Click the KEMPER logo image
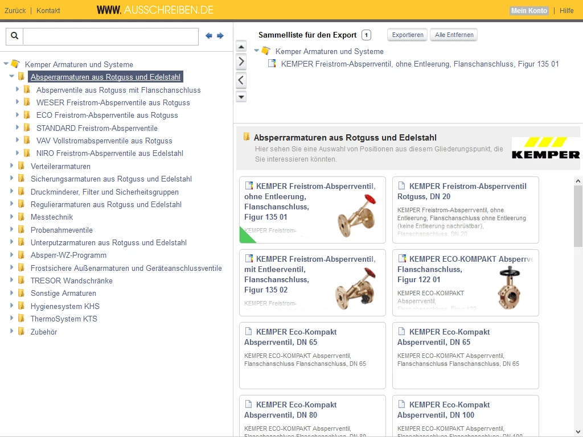This screenshot has height=437, width=583. (x=545, y=147)
